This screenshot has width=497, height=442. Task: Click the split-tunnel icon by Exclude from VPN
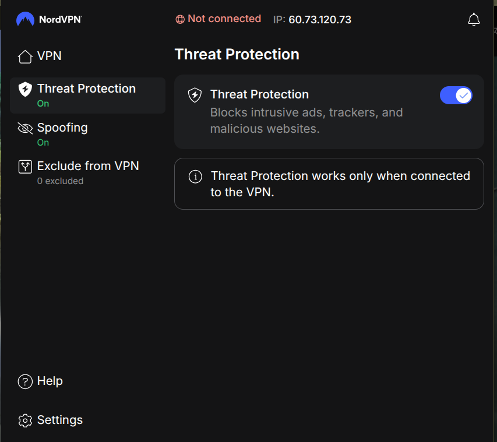click(x=25, y=167)
